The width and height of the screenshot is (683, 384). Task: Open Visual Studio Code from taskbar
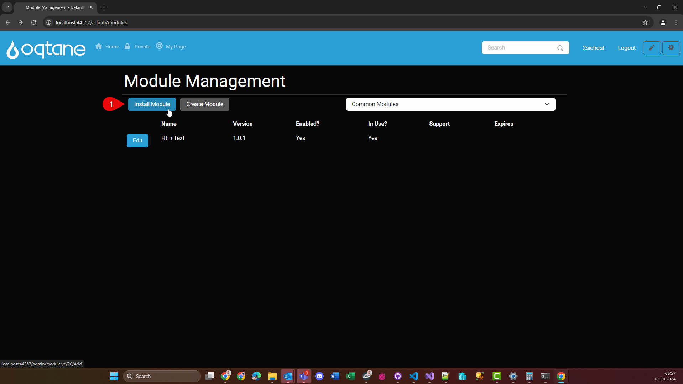coord(413,376)
